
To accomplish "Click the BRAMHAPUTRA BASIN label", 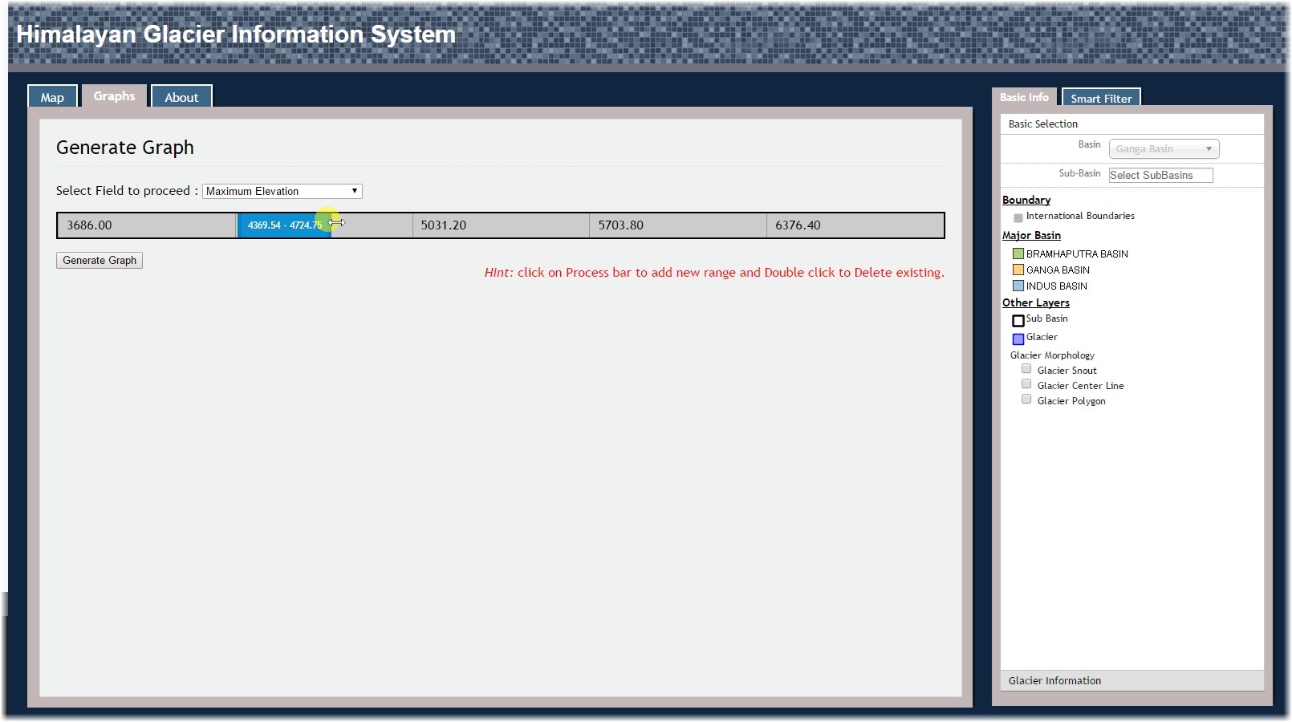I will pyautogui.click(x=1077, y=254).
